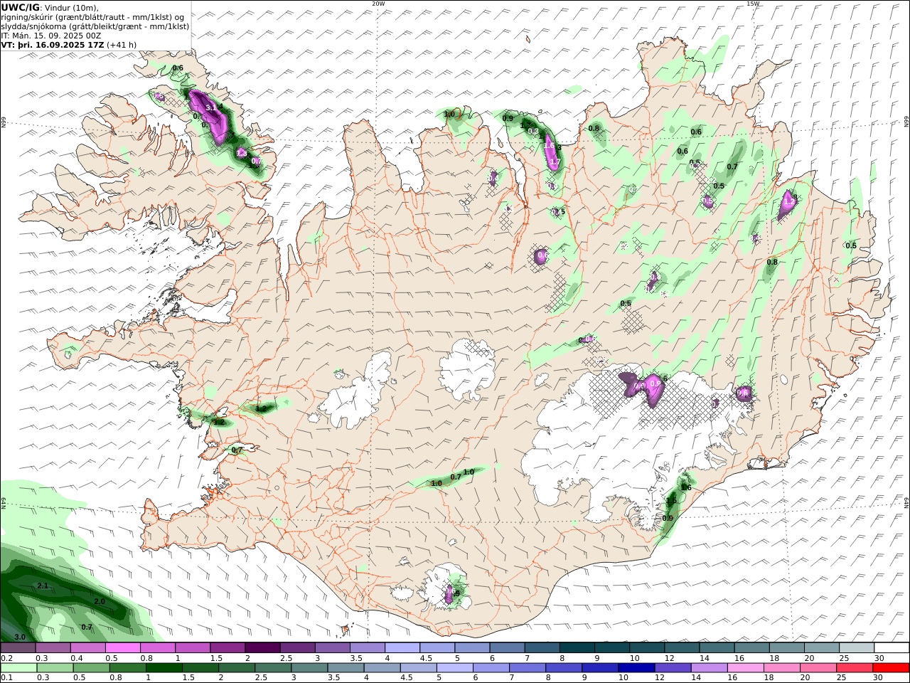910x683 pixels.
Task: Click the '4.5' label in the top snow scale
Action: 426,658
